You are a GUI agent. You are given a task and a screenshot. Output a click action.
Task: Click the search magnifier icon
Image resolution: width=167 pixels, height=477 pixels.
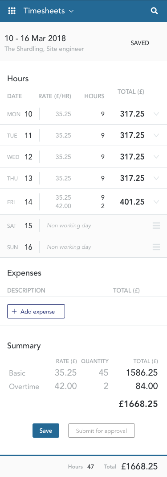tap(154, 11)
